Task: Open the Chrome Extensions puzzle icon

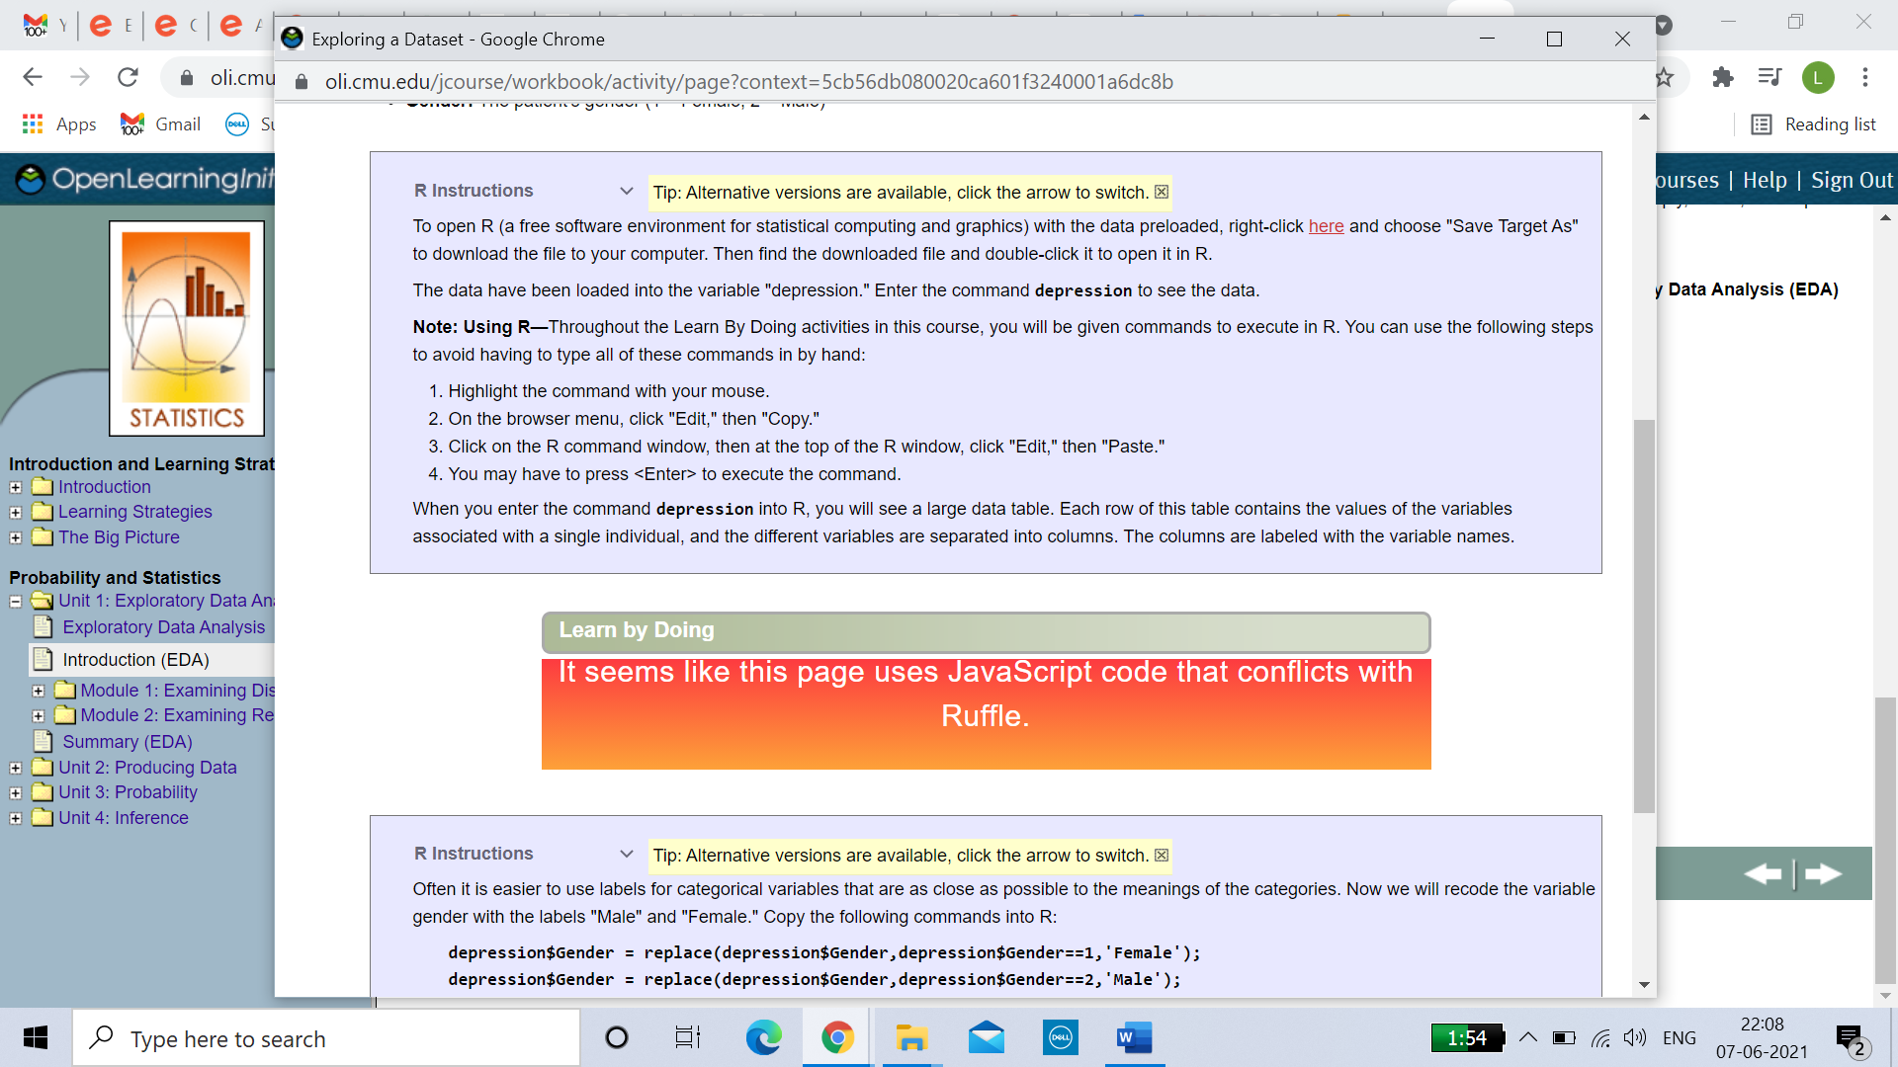Action: tap(1723, 77)
